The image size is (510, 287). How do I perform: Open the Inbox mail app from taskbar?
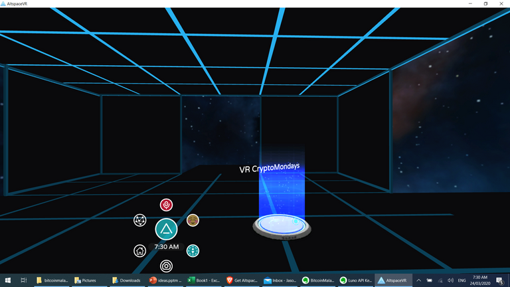tap(280, 280)
